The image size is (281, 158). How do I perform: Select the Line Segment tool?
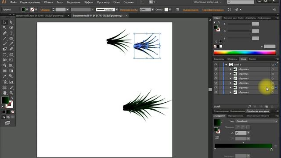click(5, 39)
